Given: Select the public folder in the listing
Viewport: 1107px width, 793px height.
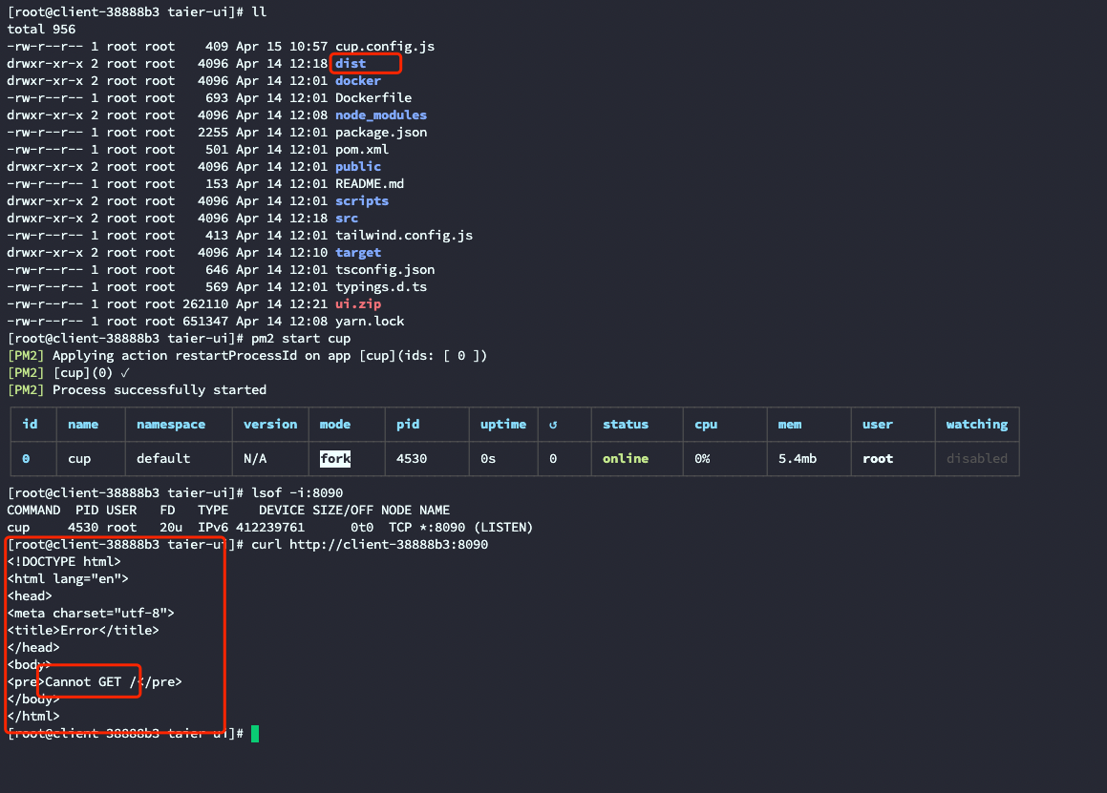Looking at the screenshot, I should [357, 166].
